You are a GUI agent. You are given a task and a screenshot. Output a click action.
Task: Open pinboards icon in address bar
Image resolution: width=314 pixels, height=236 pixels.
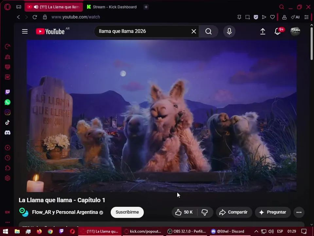239,17
